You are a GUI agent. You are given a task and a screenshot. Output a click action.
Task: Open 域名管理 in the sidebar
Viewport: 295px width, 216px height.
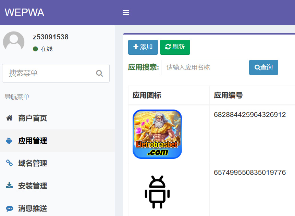pos(57,163)
